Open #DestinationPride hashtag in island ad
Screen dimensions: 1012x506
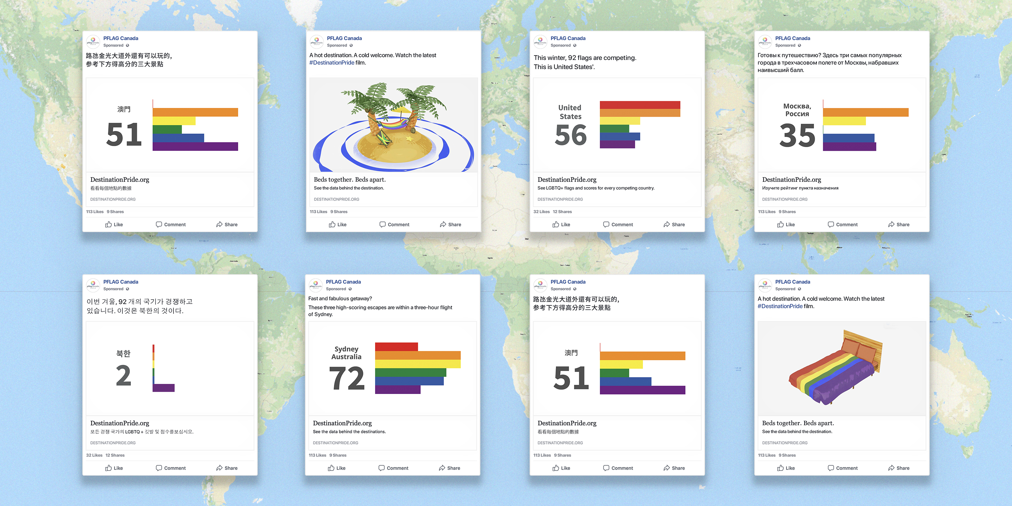(332, 63)
